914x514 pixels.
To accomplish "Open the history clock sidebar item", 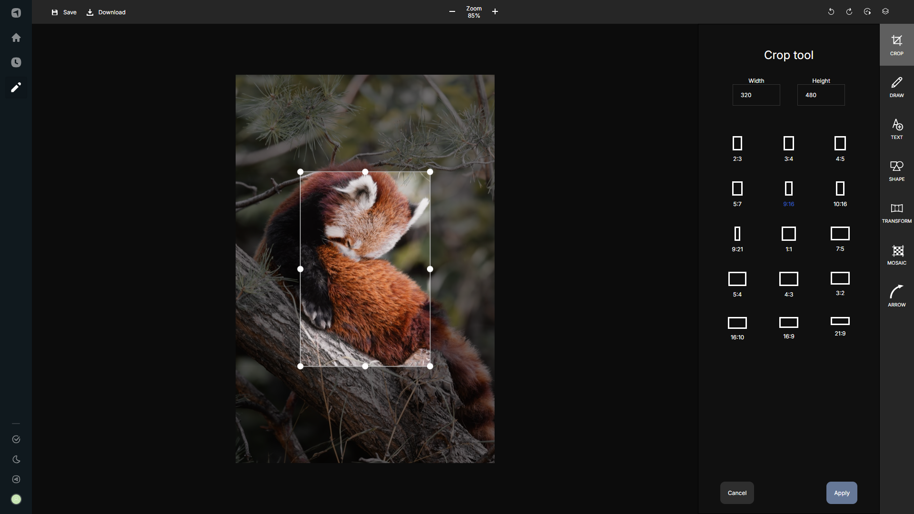I will click(x=16, y=62).
